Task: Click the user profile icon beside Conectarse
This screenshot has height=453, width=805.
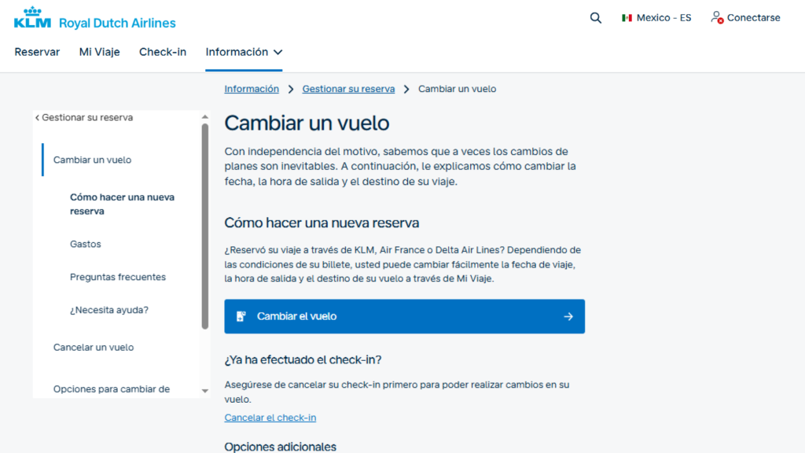Action: click(717, 17)
